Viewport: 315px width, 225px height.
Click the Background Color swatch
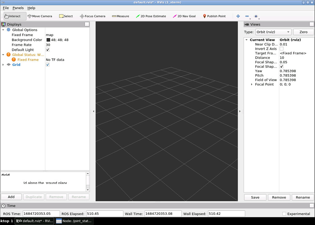click(x=49, y=40)
